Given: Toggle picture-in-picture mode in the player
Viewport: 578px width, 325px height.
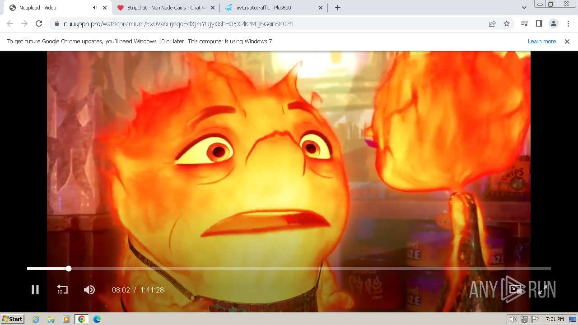Looking at the screenshot, I should pos(515,290).
